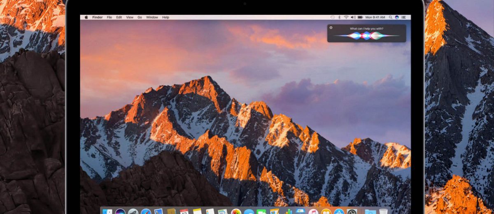The height and width of the screenshot is (214, 494).
Task: Open iBooks orange icon in Dock
Action: [x=326, y=212]
